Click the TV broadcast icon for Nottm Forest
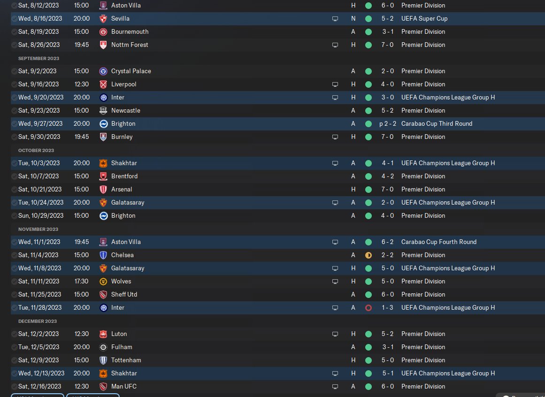The height and width of the screenshot is (397, 545). pyautogui.click(x=335, y=45)
